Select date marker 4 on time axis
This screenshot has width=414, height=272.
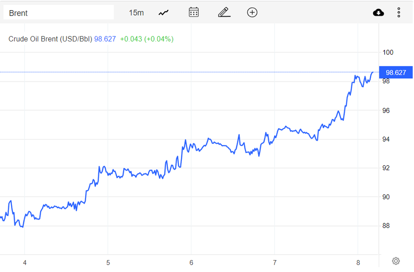[25, 262]
